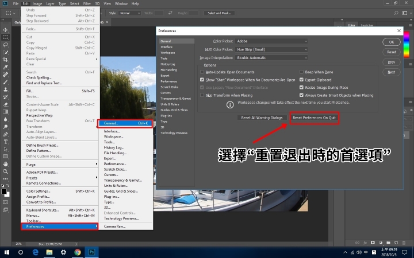Select the Blur tool

pyautogui.click(x=5, y=119)
